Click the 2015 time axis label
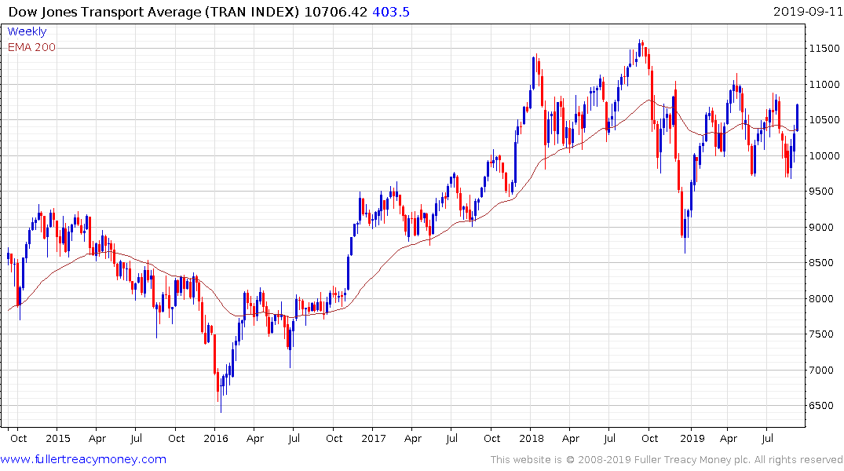 pyautogui.click(x=57, y=438)
